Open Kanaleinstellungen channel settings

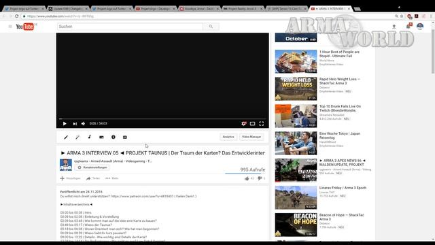tap(92, 167)
